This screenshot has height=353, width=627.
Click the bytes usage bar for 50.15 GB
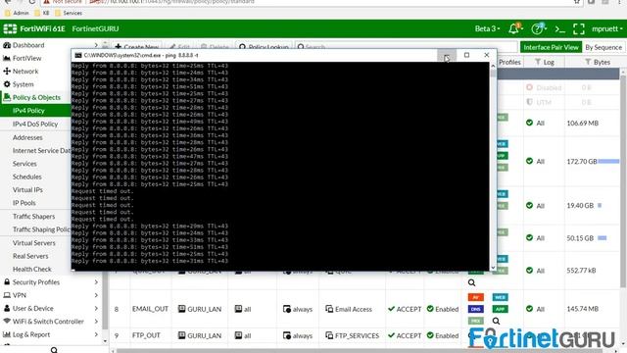click(x=602, y=237)
